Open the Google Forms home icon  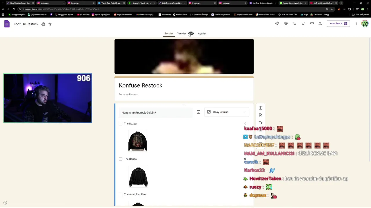[x=7, y=24]
